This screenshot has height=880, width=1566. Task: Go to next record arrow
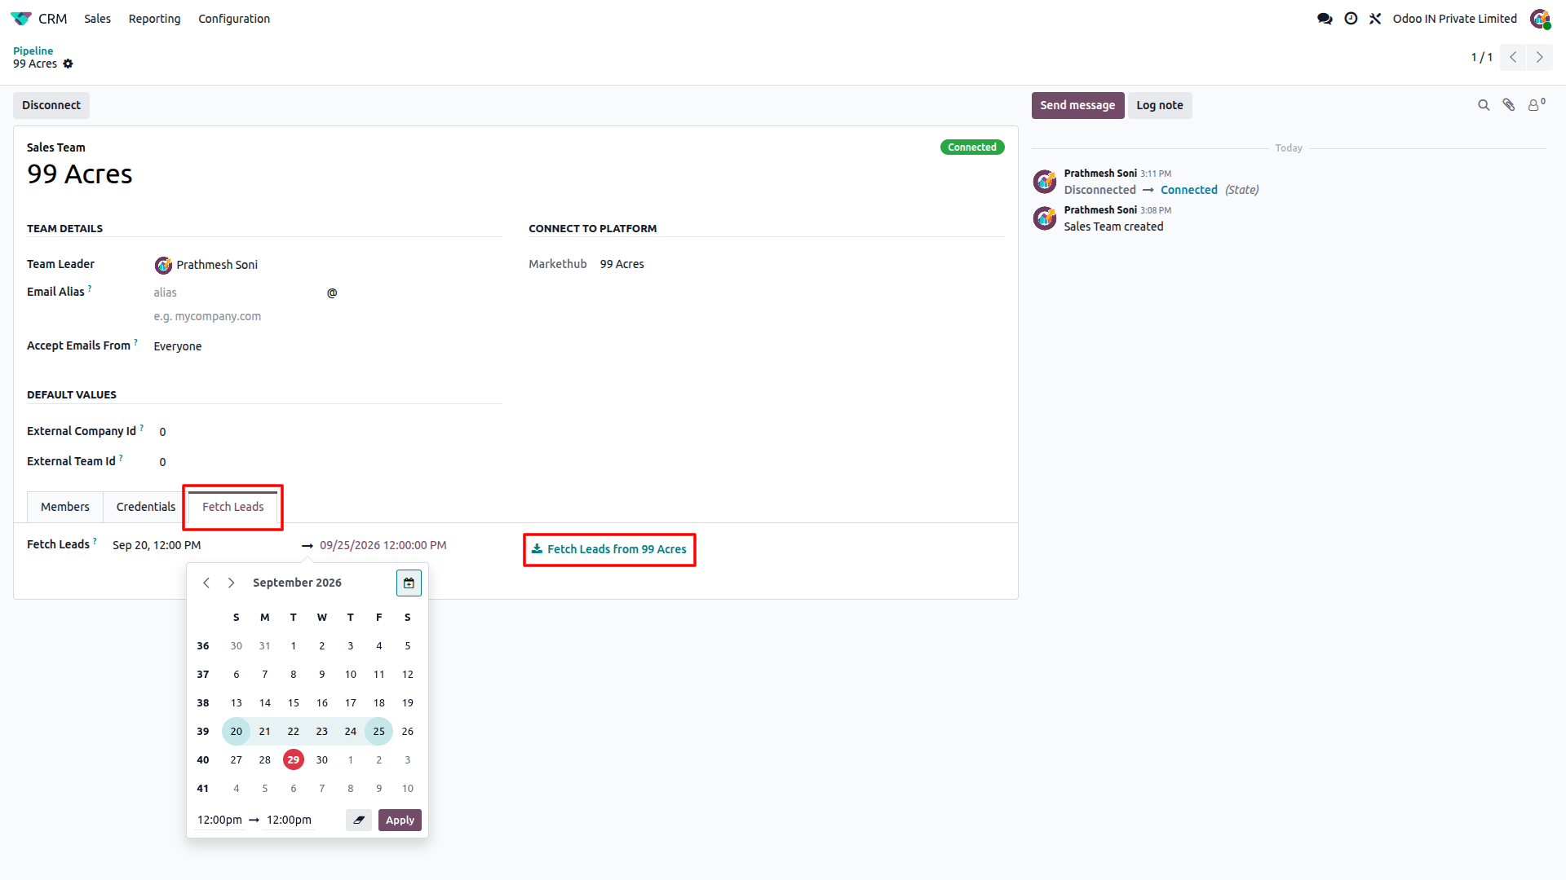pyautogui.click(x=1539, y=57)
